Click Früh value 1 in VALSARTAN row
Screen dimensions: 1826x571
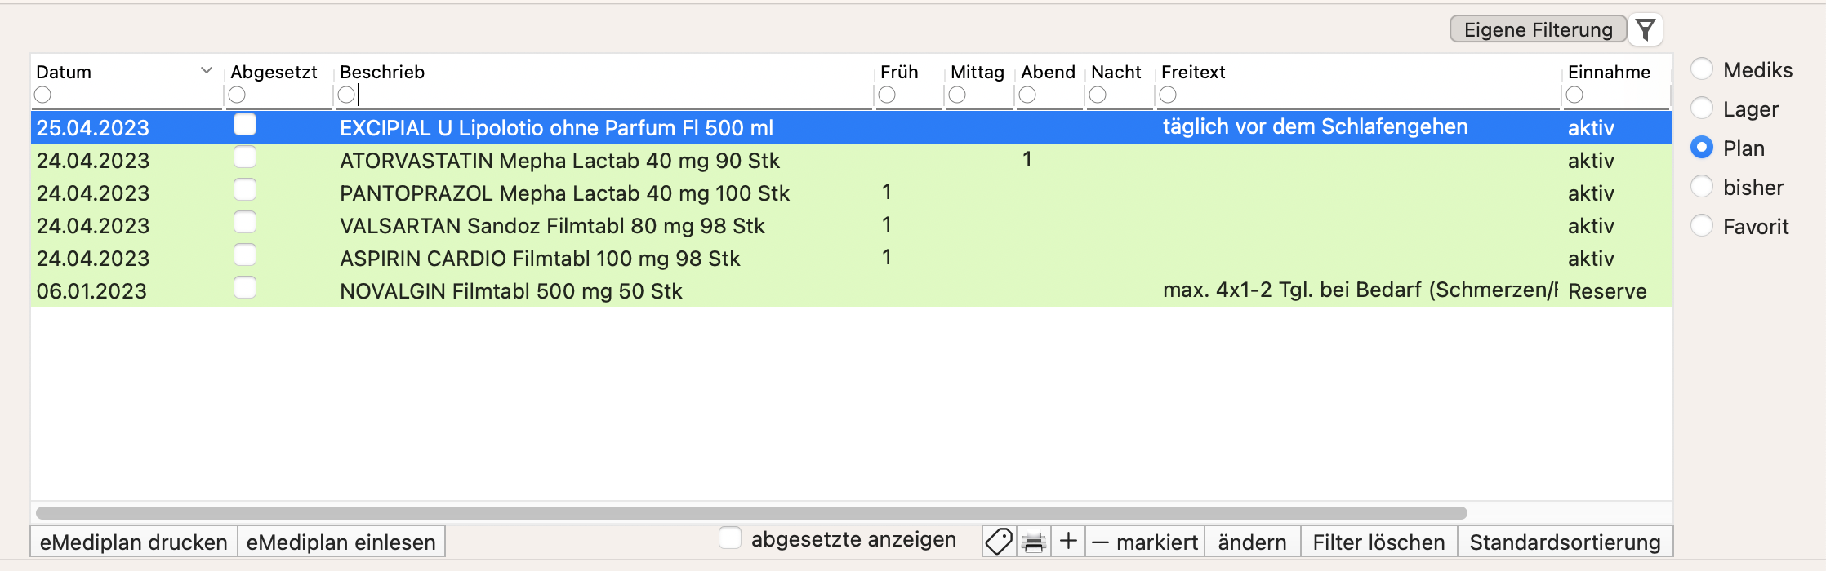[x=887, y=224]
